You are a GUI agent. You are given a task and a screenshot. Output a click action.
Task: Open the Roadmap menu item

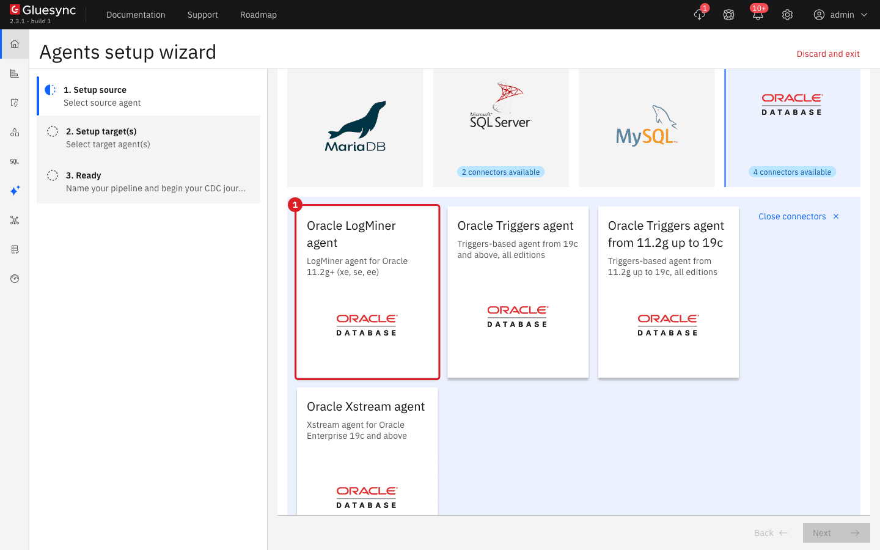click(258, 15)
